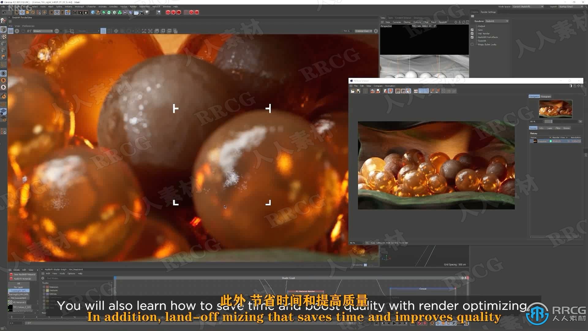Open the Original Size dropdown
This screenshot has height=331, width=588.
(364, 31)
